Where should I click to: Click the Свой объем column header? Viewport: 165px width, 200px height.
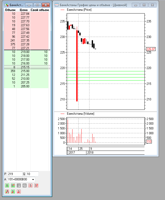pos(40,10)
